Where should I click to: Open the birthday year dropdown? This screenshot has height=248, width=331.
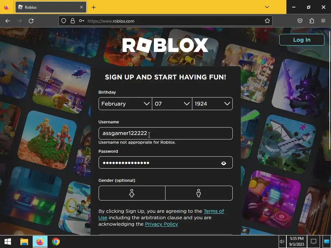[212, 104]
